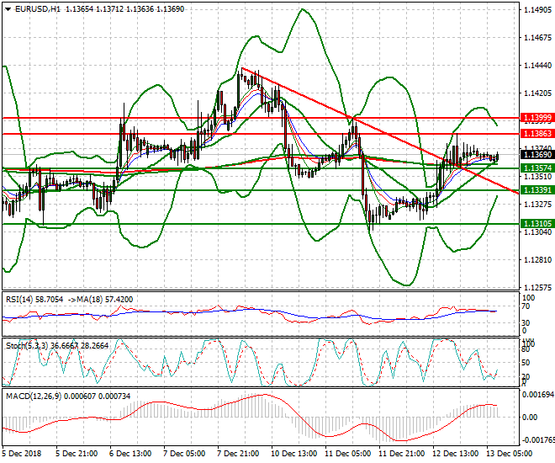Select the 1.13391 green price level tag
555x463 pixels.
pyautogui.click(x=536, y=190)
